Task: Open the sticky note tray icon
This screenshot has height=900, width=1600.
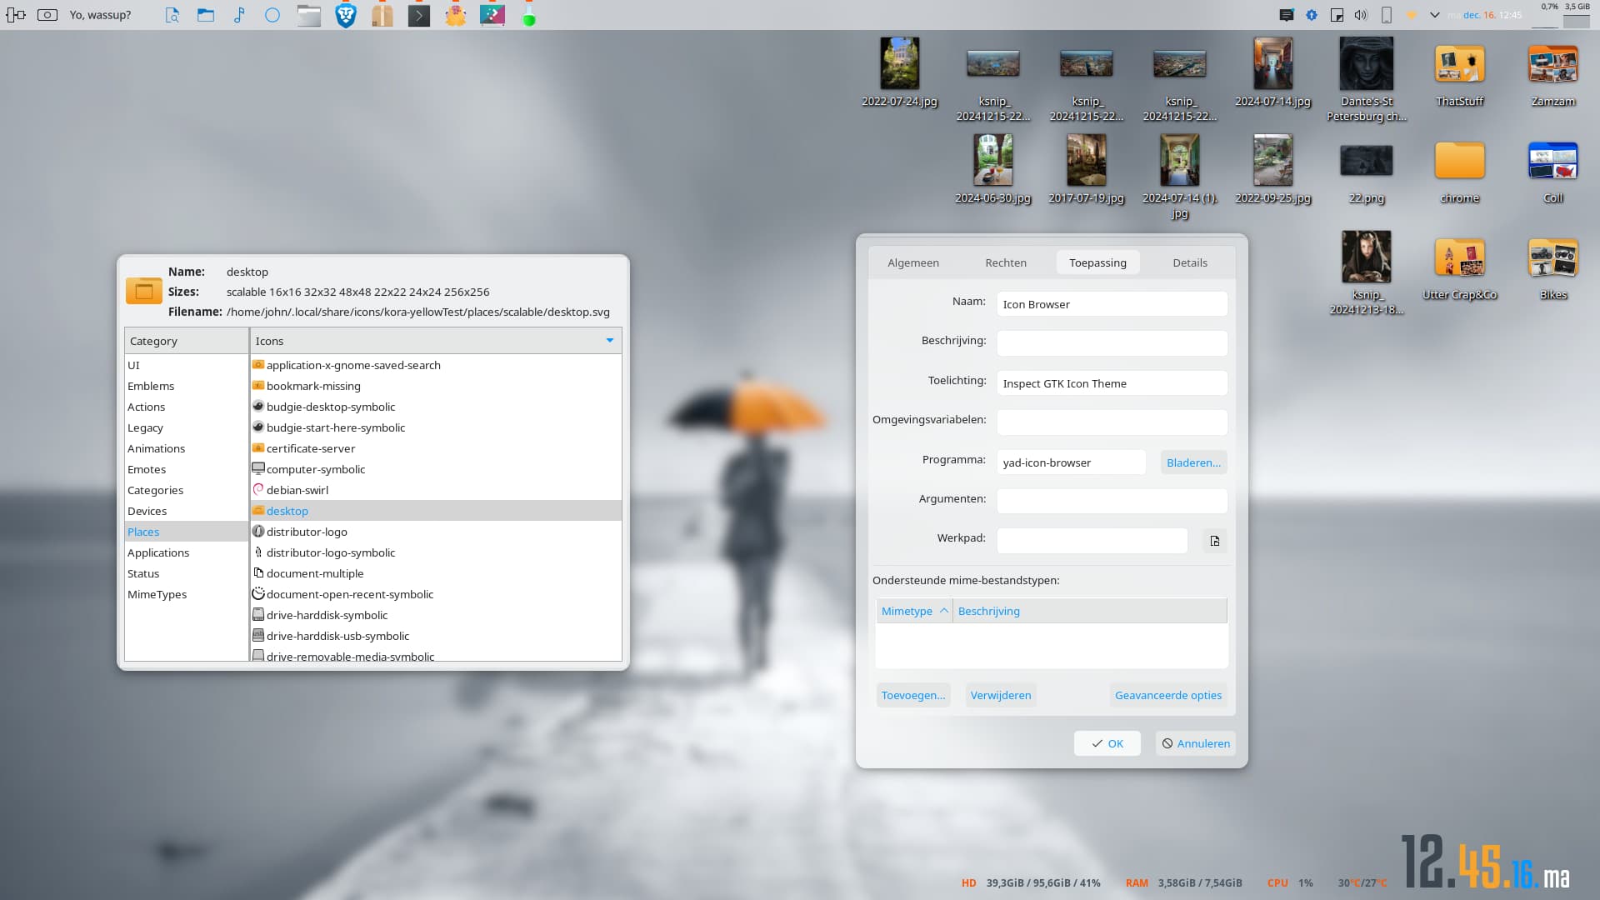Action: [x=1337, y=15]
